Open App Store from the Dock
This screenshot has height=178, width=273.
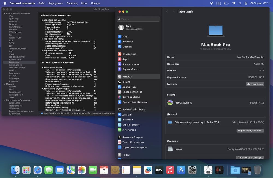(x=181, y=170)
